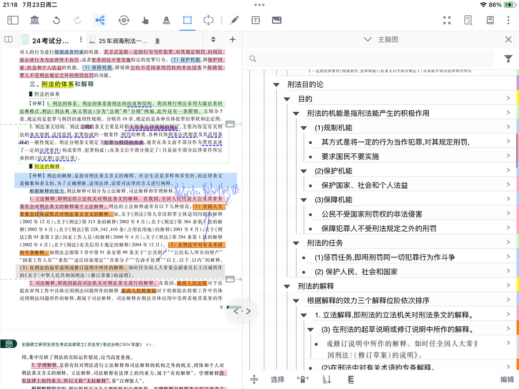Add a new document tab with plus
This screenshot has height=389, width=519.
click(232, 39)
